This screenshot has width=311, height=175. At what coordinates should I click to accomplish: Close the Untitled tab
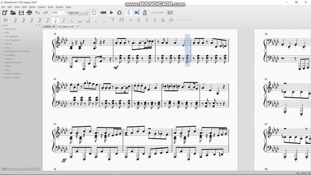tap(54, 26)
